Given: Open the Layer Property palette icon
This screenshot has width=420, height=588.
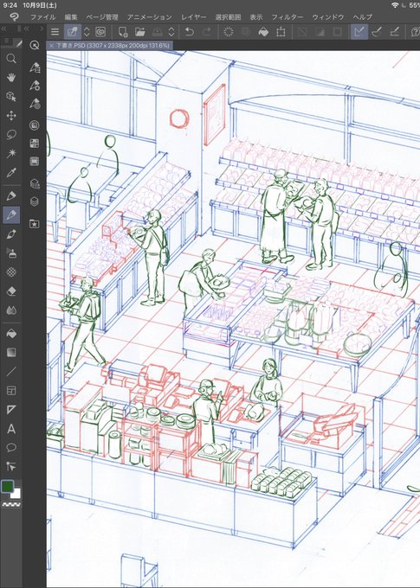Looking at the screenshot, I should tap(34, 183).
